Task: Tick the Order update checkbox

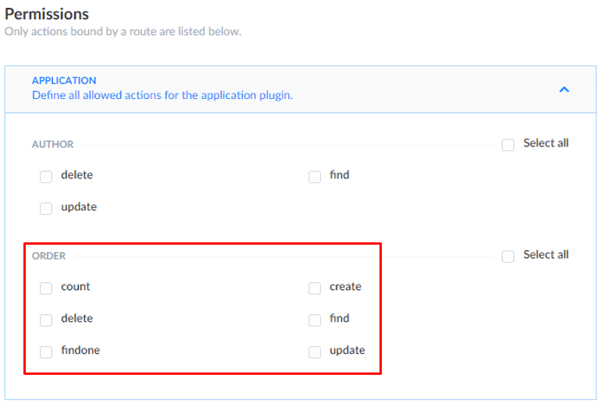Action: point(315,351)
